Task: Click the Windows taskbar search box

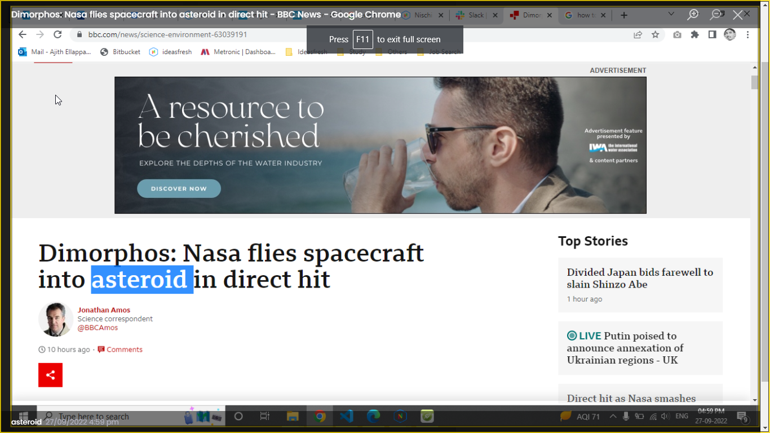Action: pyautogui.click(x=131, y=417)
